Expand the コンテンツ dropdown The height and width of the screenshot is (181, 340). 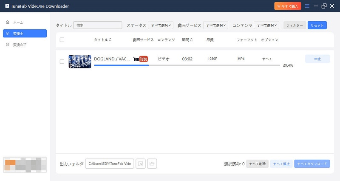click(267, 25)
